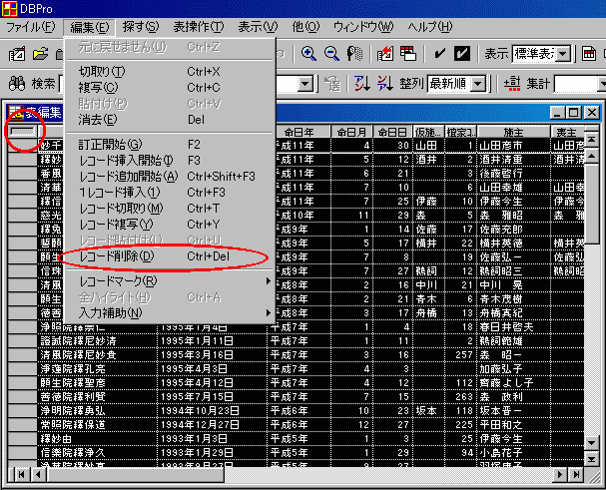Click the new table toolbar icon
Viewport: 606px width, 490px height.
click(17, 54)
